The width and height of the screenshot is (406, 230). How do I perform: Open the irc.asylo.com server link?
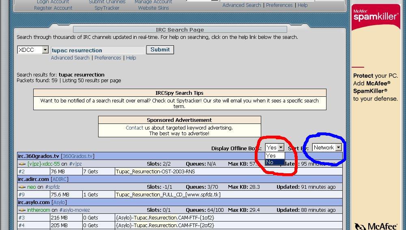tap(34, 202)
